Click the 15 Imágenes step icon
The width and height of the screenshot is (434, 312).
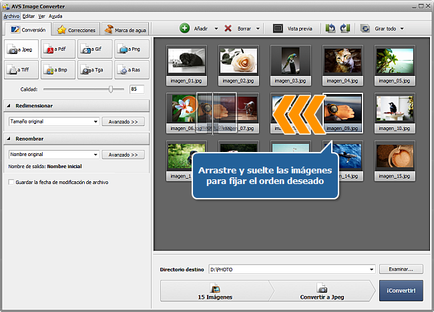215,288
